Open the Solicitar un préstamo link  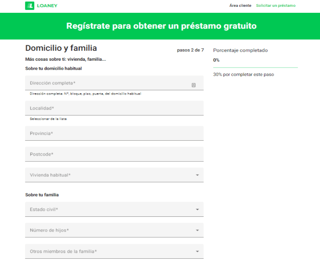(276, 6)
